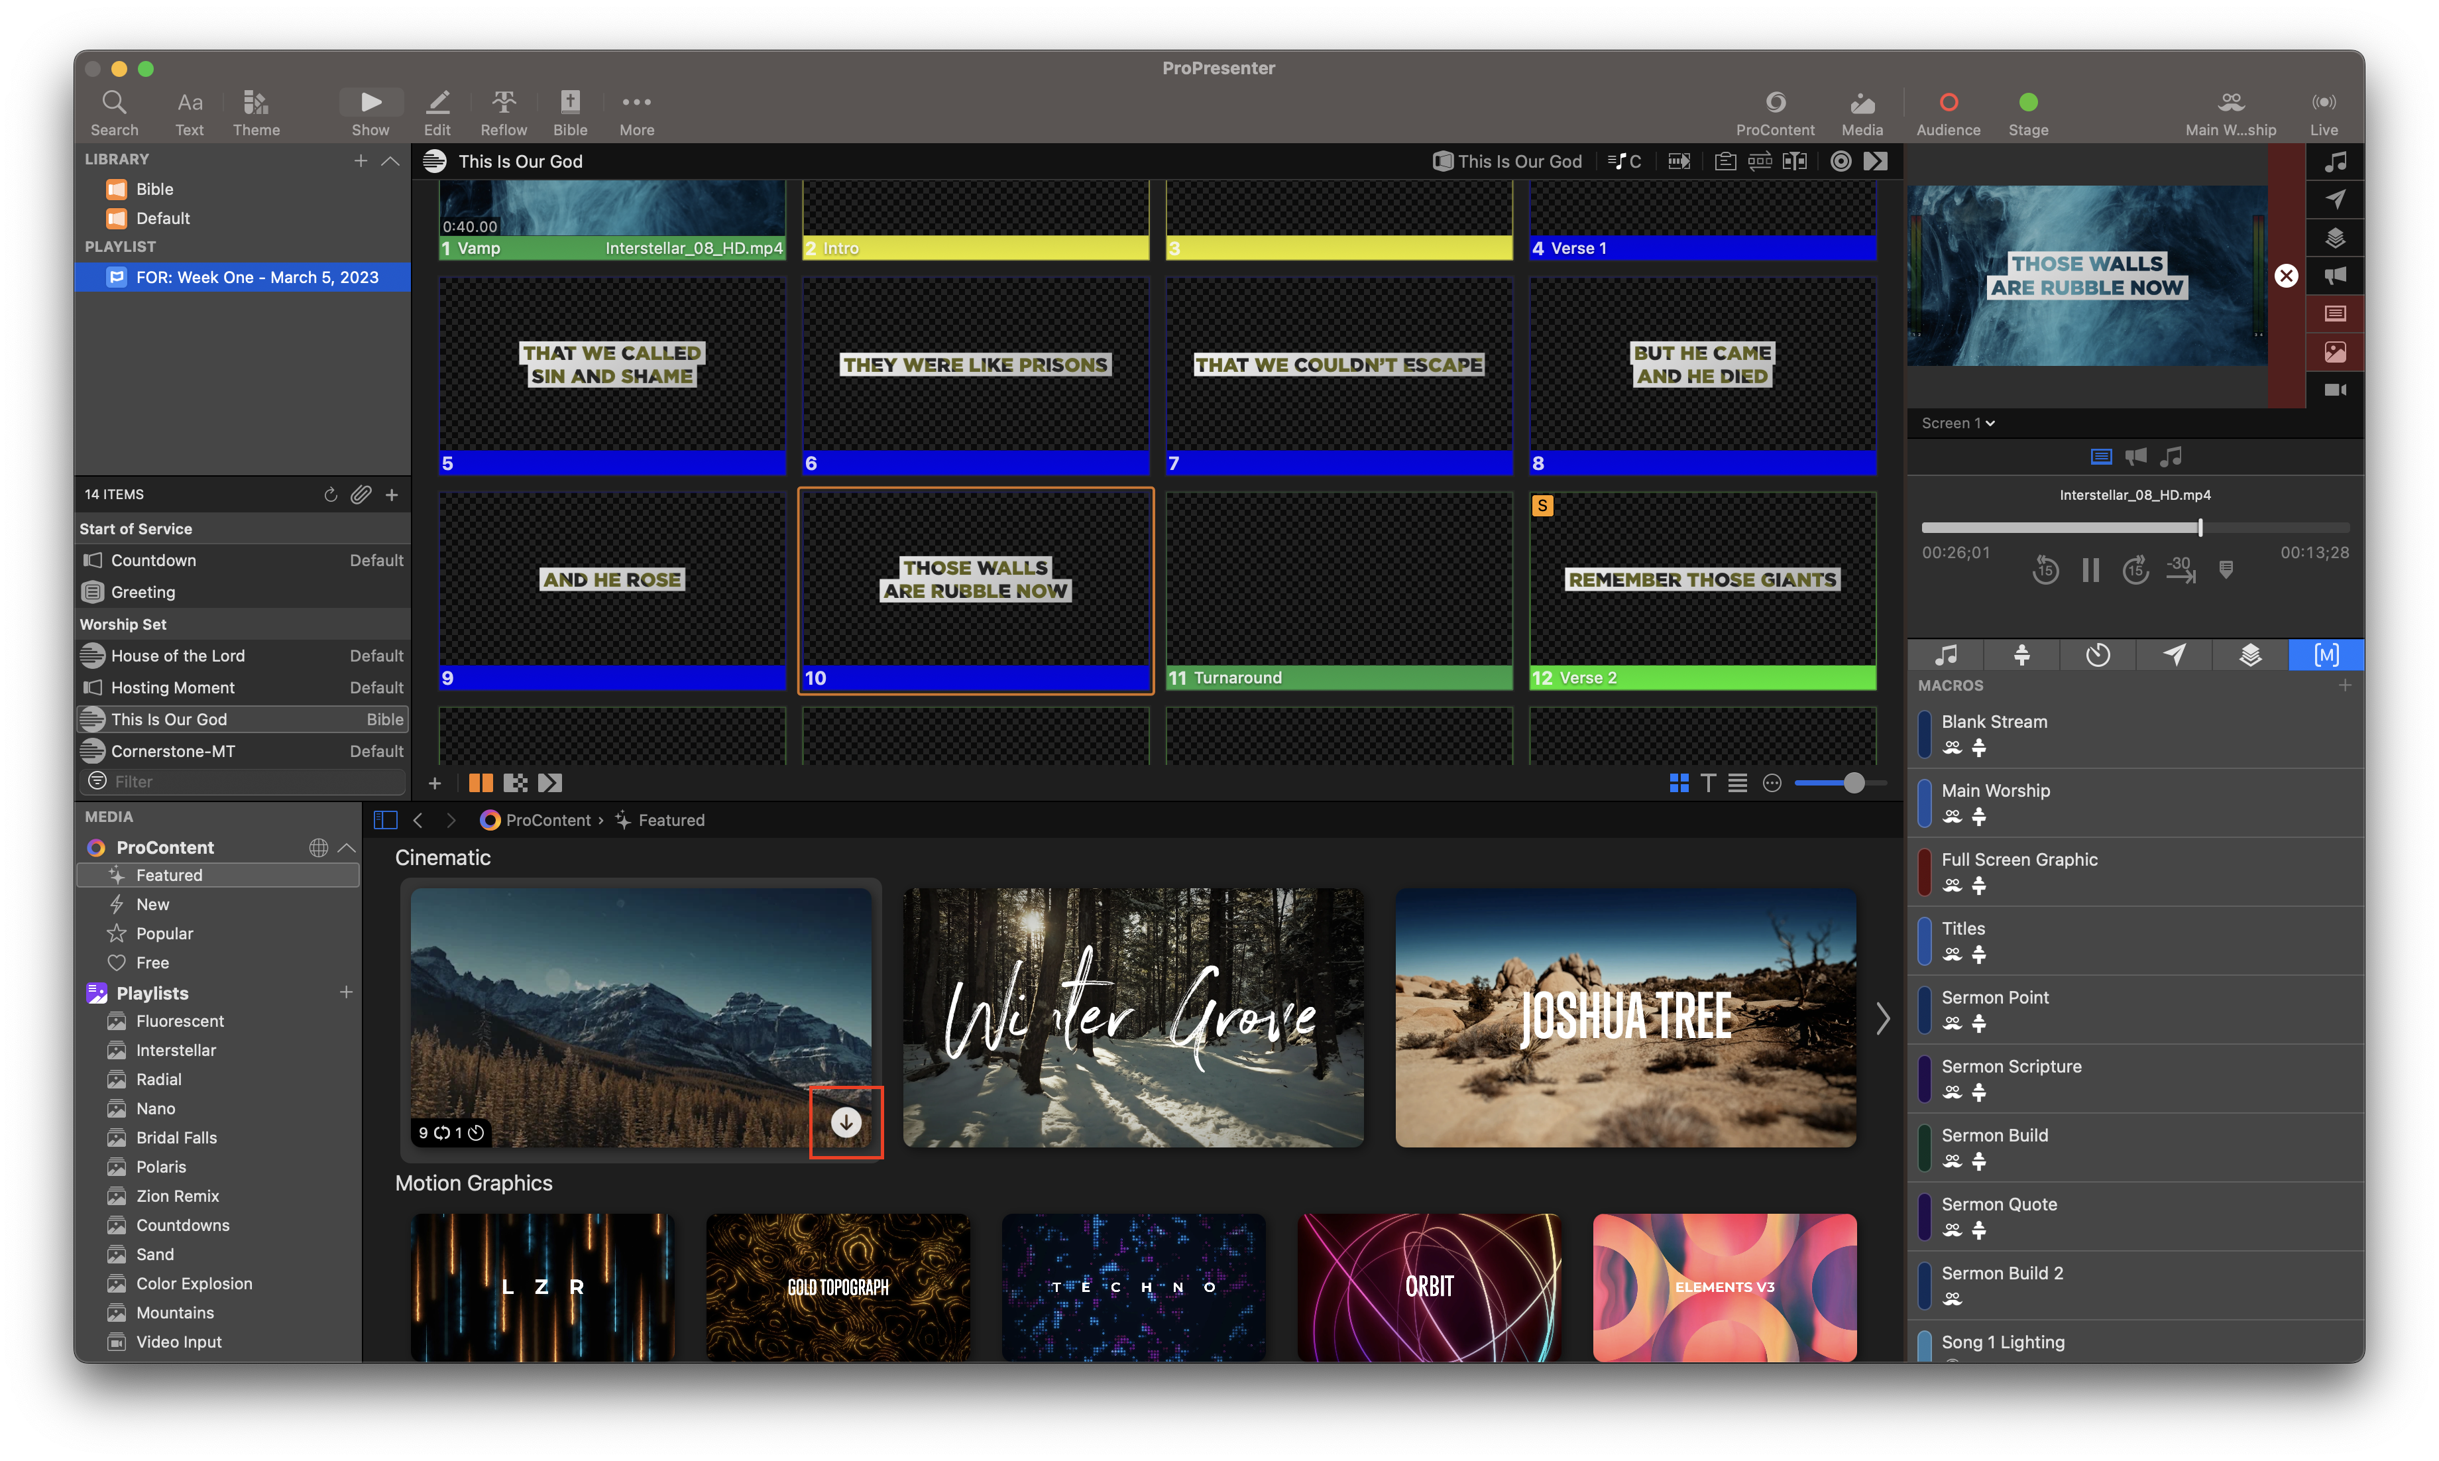Trigger the Blank Stream macro
2439x1461 pixels.
(x=2135, y=734)
